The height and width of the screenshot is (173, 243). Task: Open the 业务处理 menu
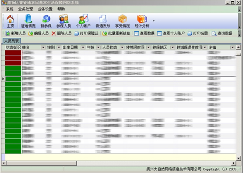[x=25, y=9]
